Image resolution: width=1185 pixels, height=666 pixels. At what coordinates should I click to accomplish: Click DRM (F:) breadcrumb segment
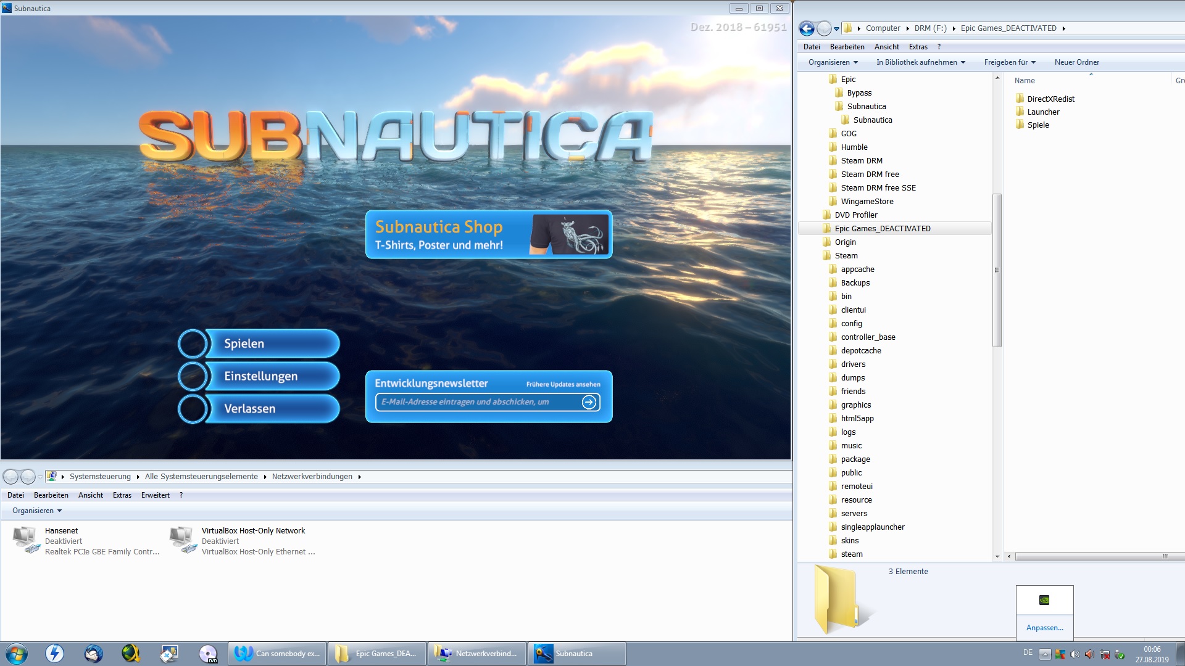pyautogui.click(x=930, y=28)
